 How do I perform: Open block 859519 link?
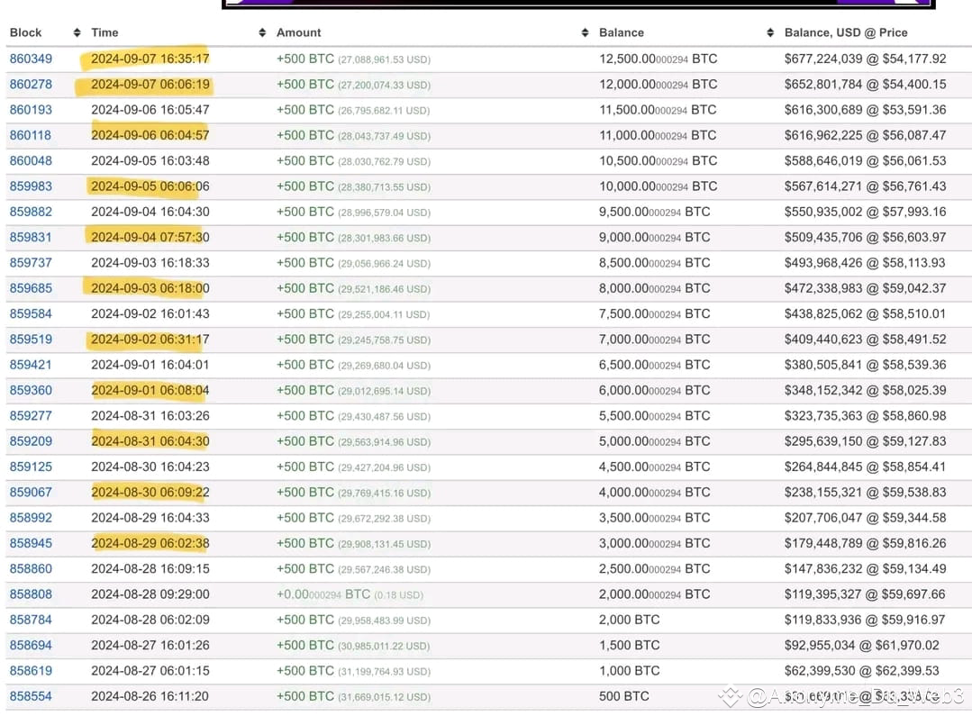(31, 340)
